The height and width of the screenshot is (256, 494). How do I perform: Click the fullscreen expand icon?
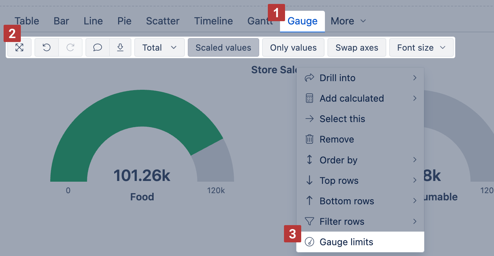click(x=19, y=48)
